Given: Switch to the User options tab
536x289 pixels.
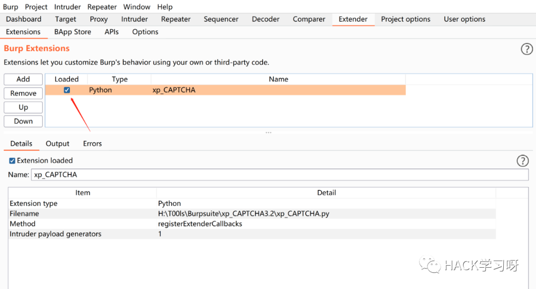Looking at the screenshot, I should (x=465, y=19).
